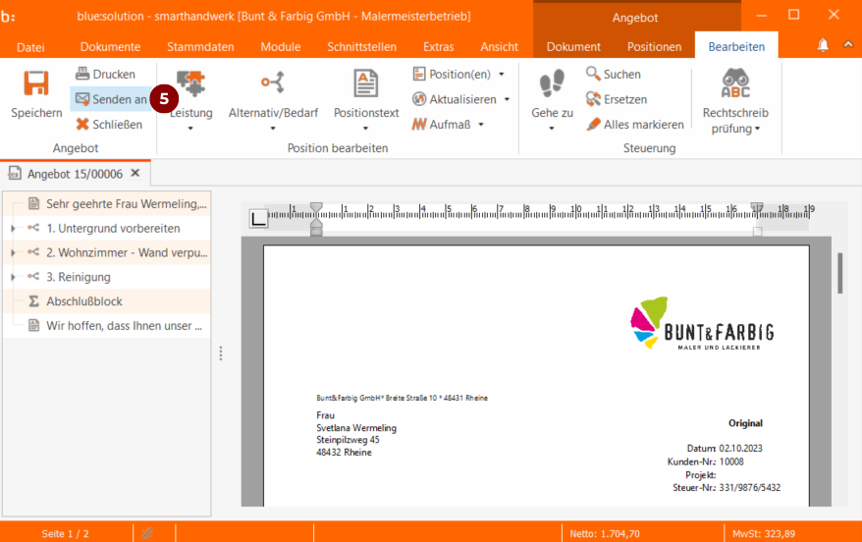Open notifications via the bell icon
The image size is (862, 542).
point(823,46)
